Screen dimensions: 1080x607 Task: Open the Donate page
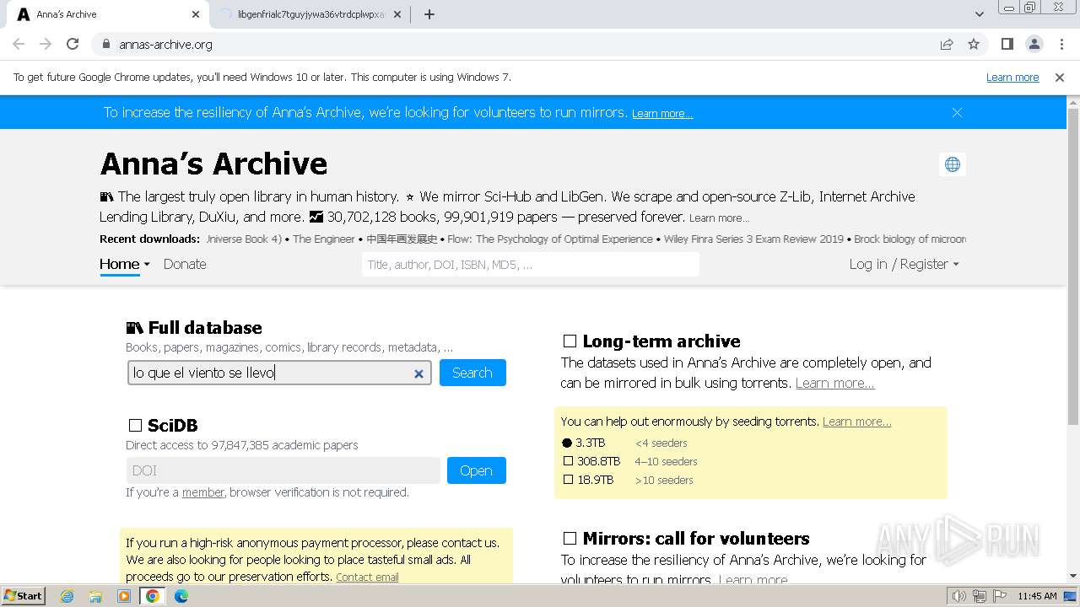[x=185, y=264]
